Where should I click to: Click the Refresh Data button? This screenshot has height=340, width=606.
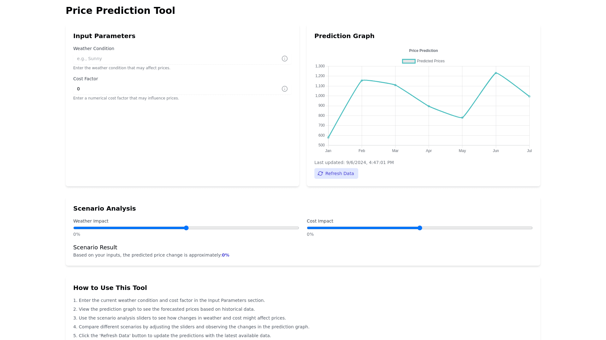(x=336, y=173)
